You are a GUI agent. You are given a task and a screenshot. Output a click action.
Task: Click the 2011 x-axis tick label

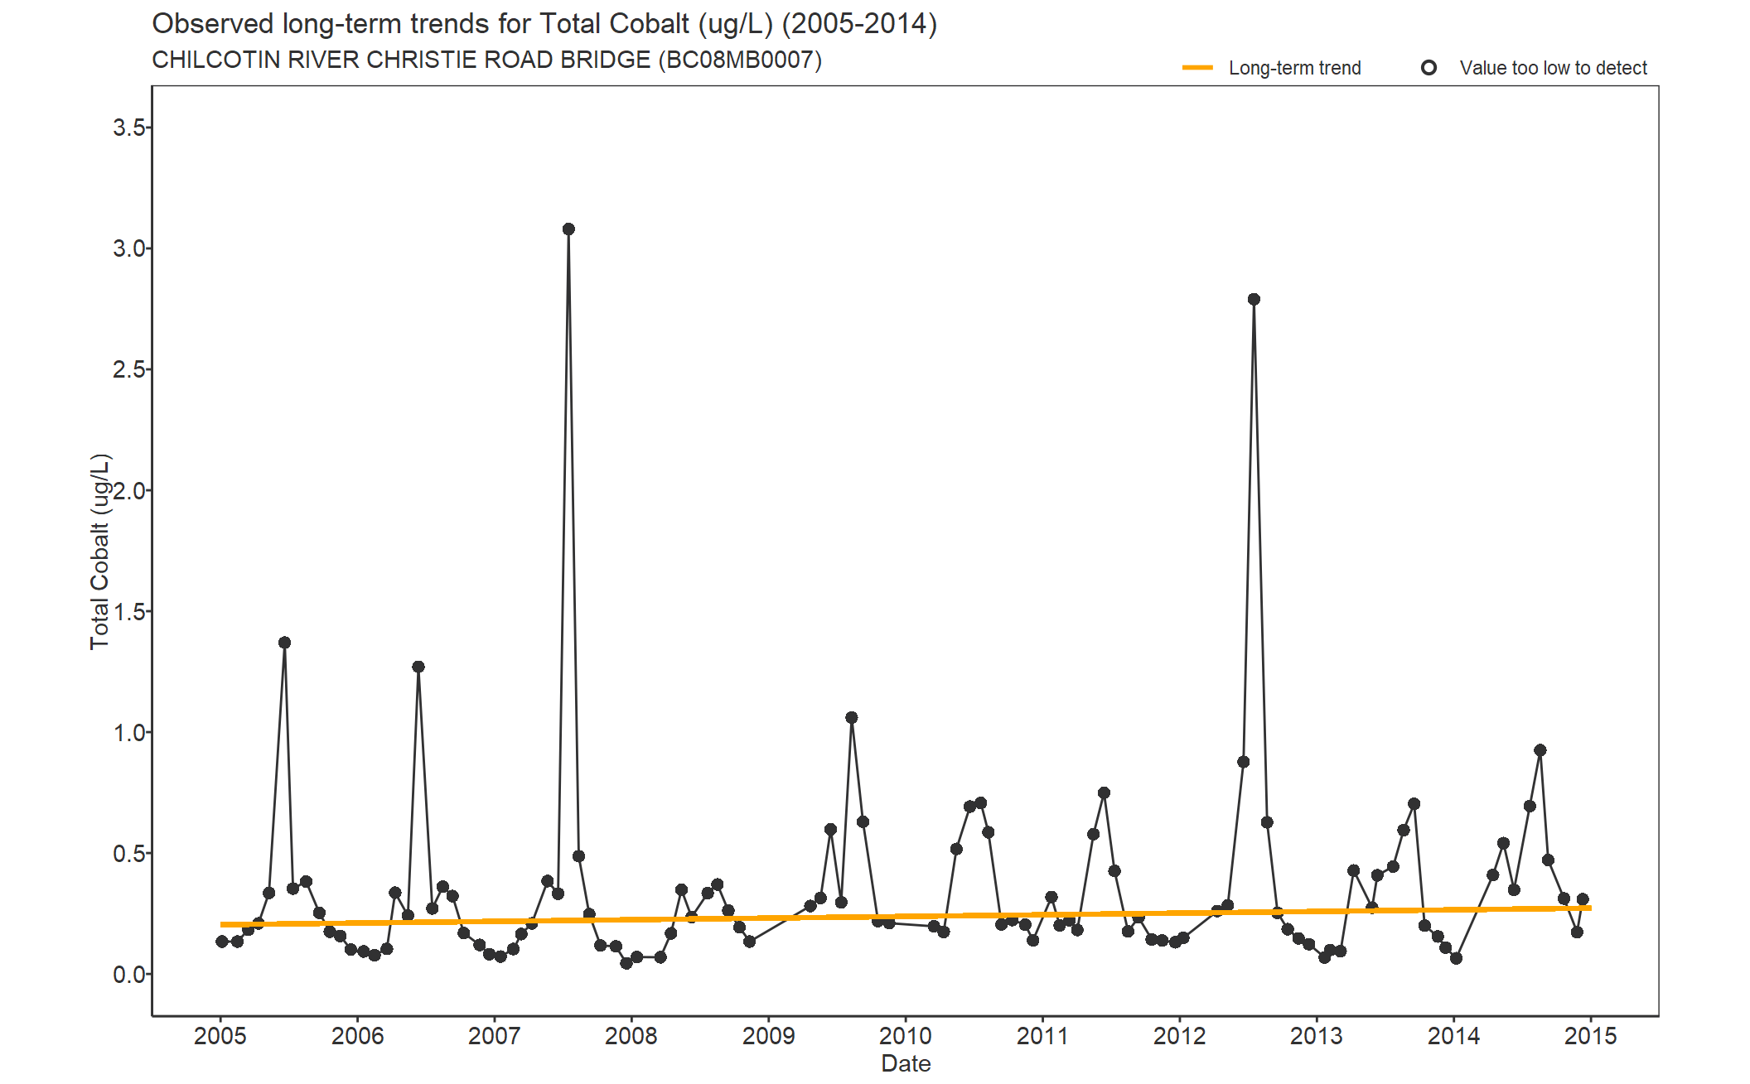pos(1042,1036)
